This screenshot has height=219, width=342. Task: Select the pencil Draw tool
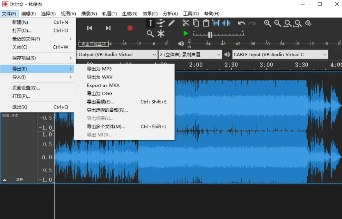[x=172, y=23]
